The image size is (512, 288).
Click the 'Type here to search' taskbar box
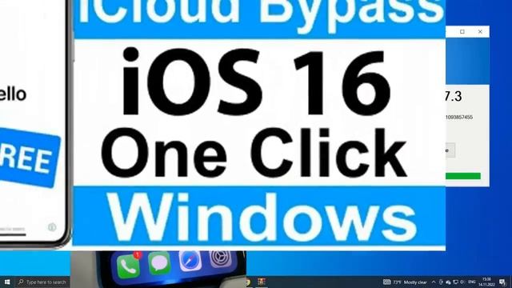(42, 282)
